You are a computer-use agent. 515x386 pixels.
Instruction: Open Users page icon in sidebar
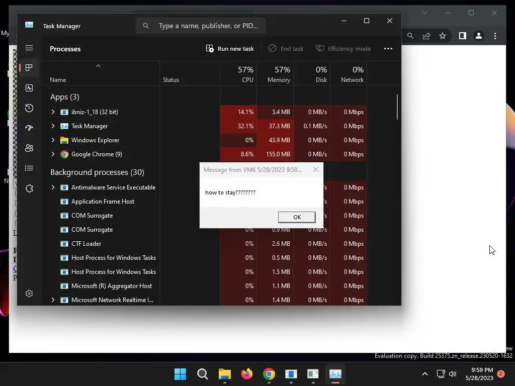click(x=29, y=148)
